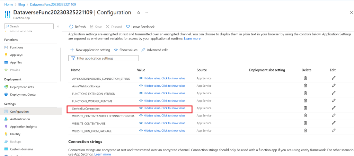Open App keys in the sidebar
354x156 pixels.
point(16,55)
